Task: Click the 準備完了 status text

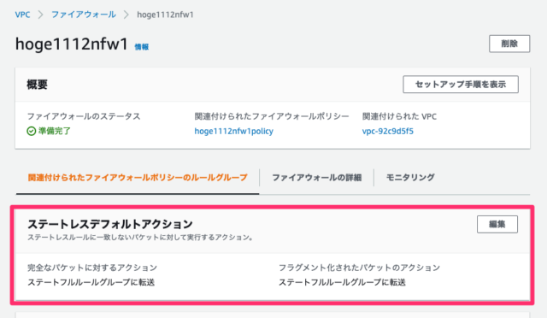Action: [x=55, y=132]
